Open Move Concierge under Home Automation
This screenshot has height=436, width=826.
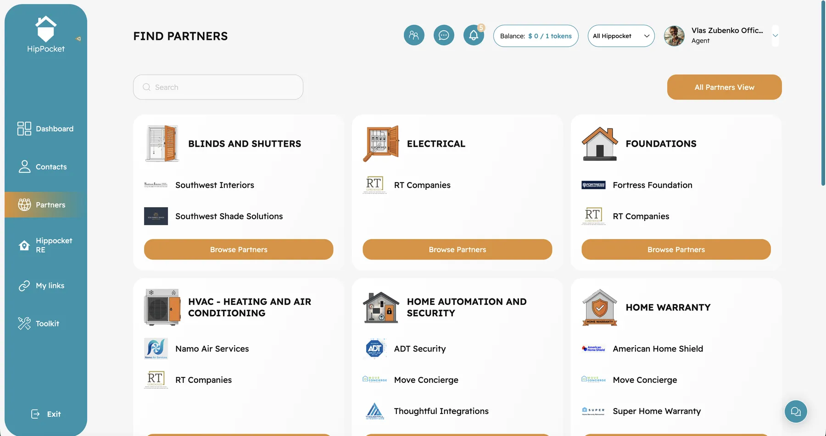(x=426, y=380)
